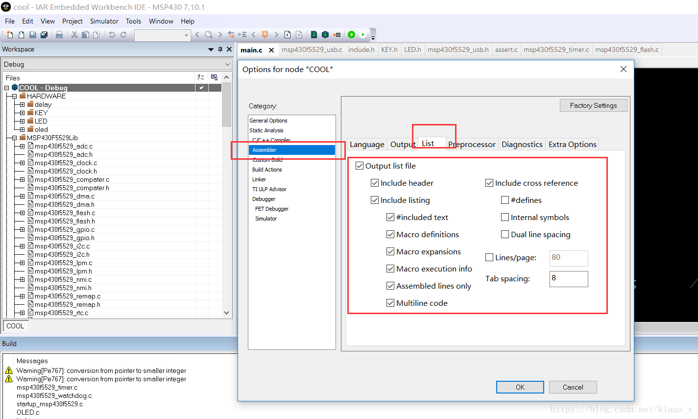Image resolution: width=698 pixels, height=419 pixels.
Task: Click the Replace swap-arrows icon
Action: (x=231, y=34)
